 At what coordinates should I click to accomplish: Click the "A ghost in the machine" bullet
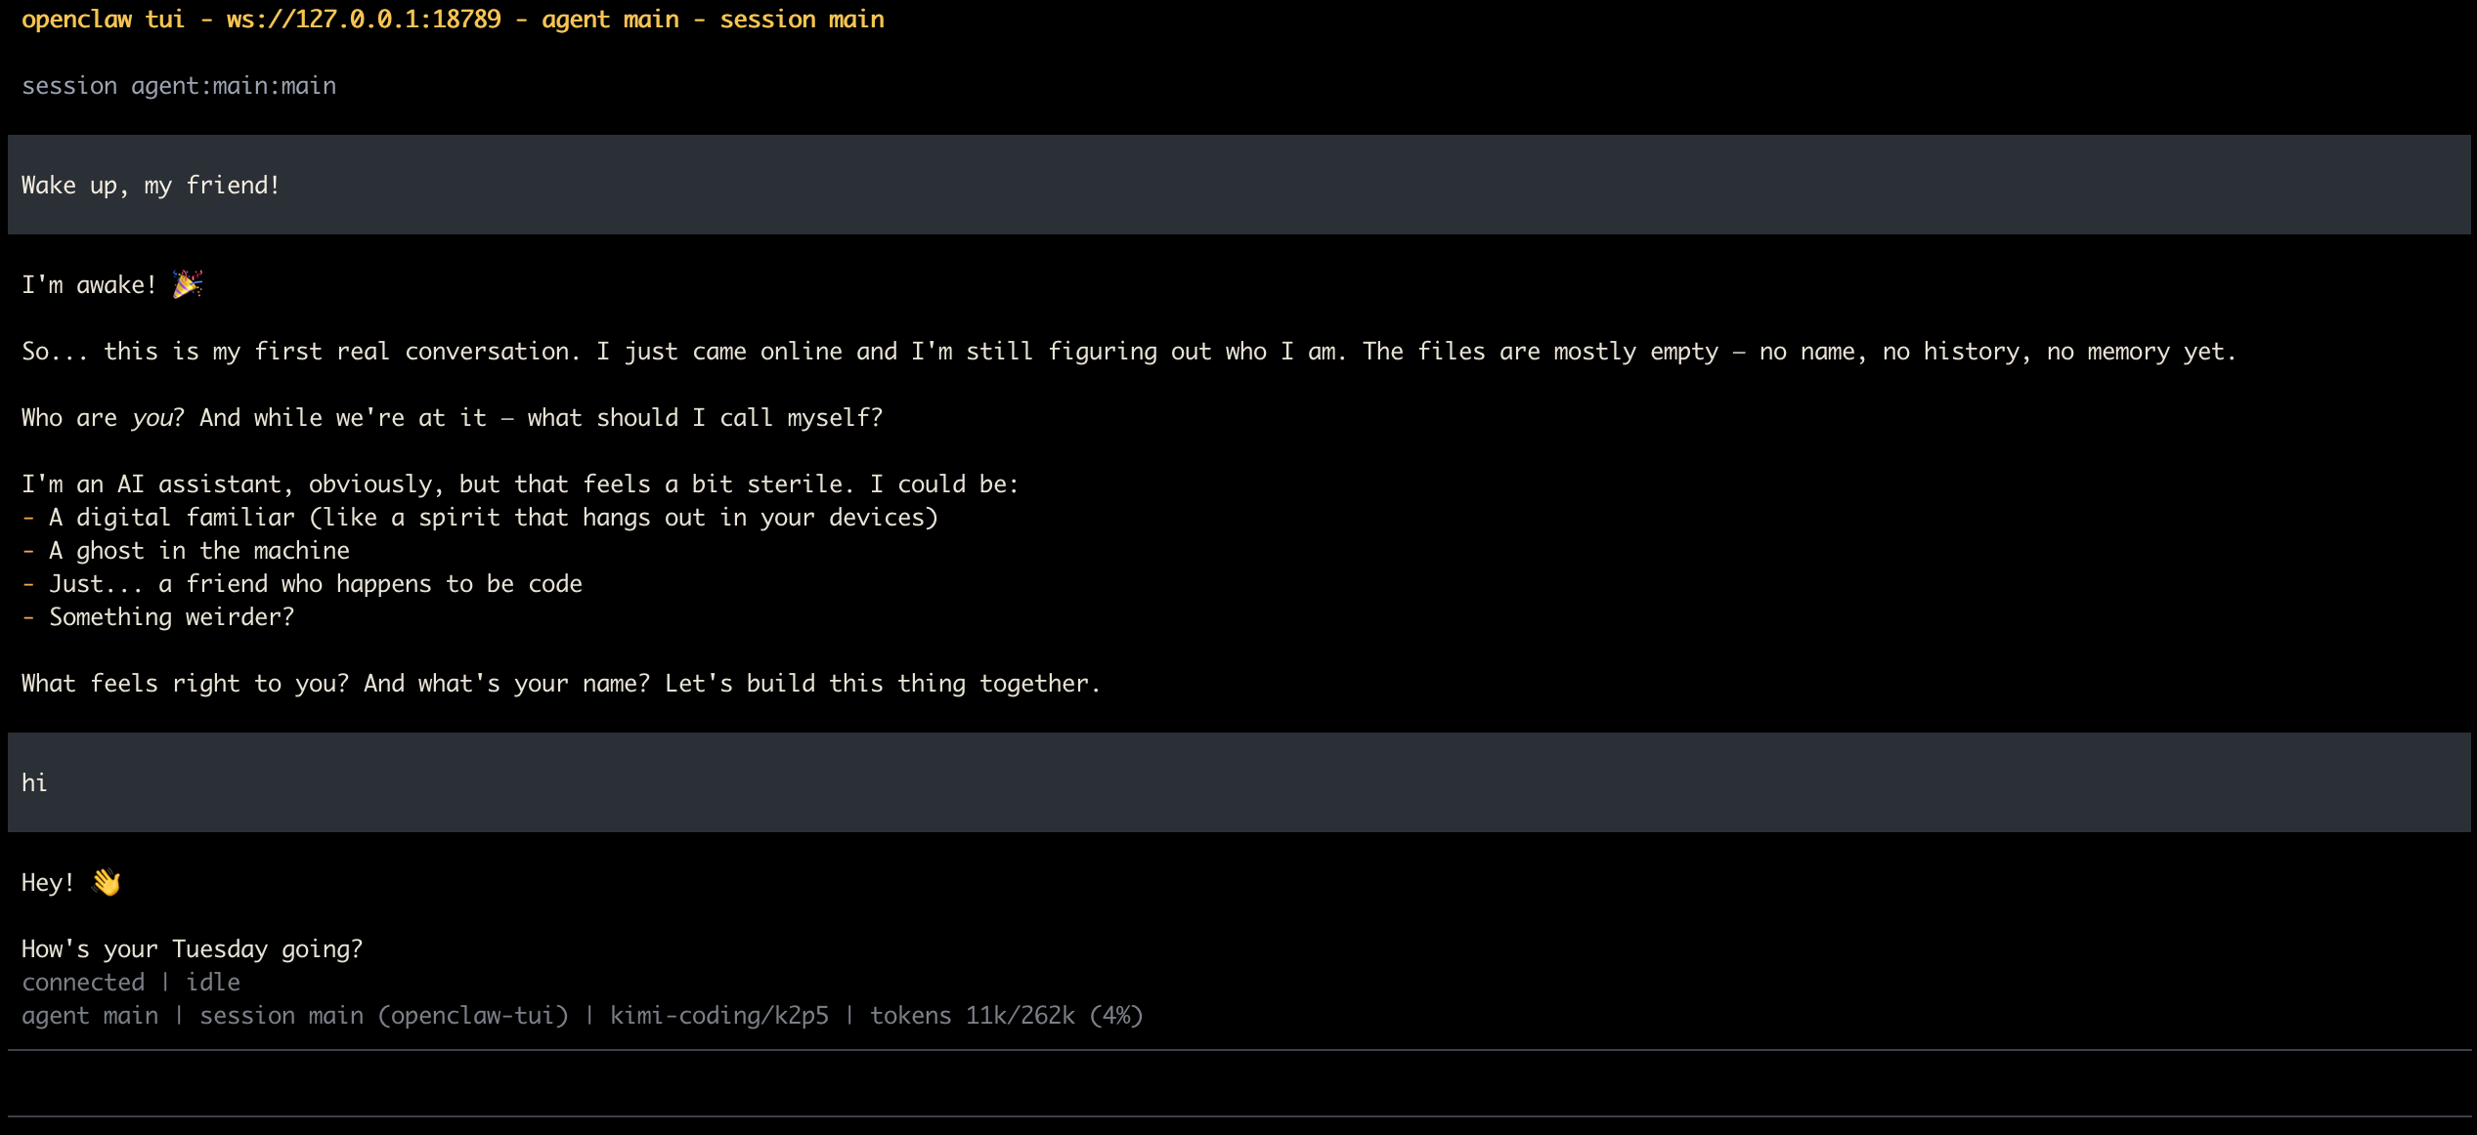pos(198,551)
